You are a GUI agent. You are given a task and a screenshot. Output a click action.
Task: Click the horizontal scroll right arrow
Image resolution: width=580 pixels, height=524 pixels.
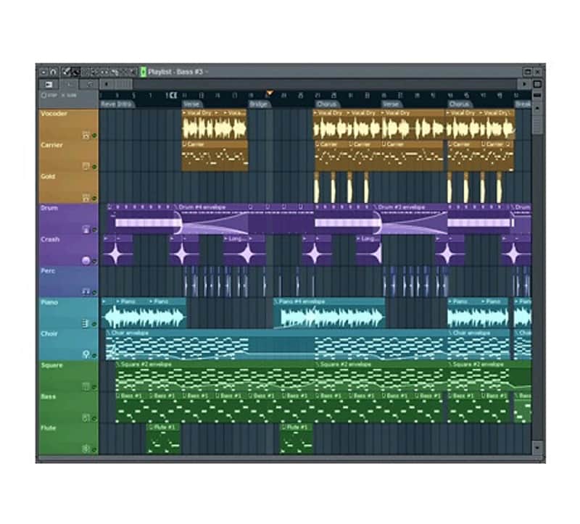[x=524, y=85]
